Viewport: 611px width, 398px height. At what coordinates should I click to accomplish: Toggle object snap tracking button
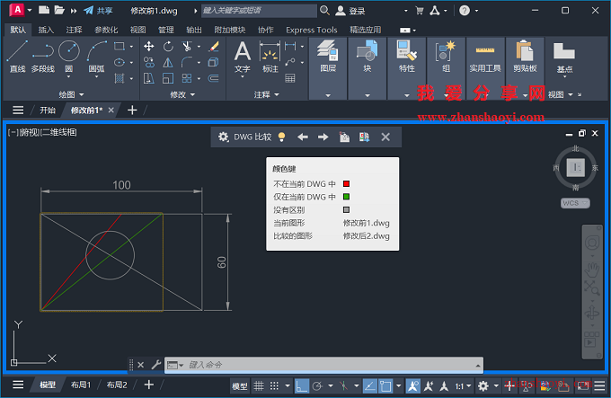click(x=370, y=386)
